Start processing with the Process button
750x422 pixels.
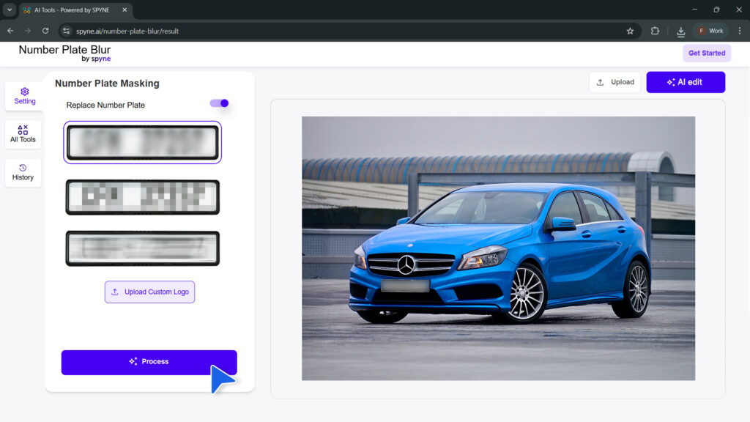click(149, 362)
